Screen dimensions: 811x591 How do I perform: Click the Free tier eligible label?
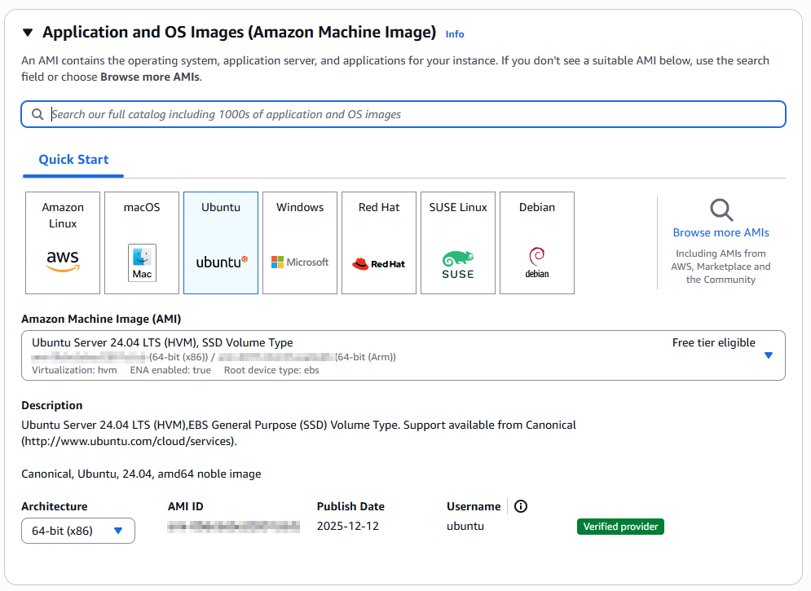(x=712, y=342)
